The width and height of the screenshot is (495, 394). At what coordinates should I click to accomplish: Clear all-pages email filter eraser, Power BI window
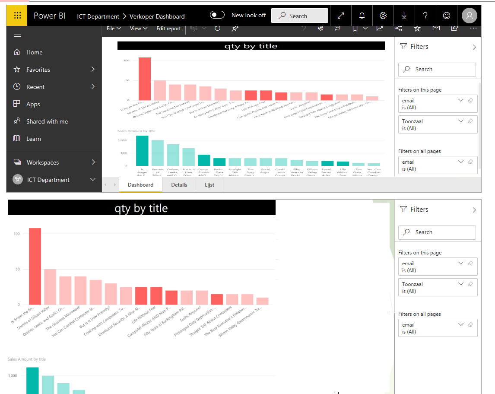coord(470,162)
